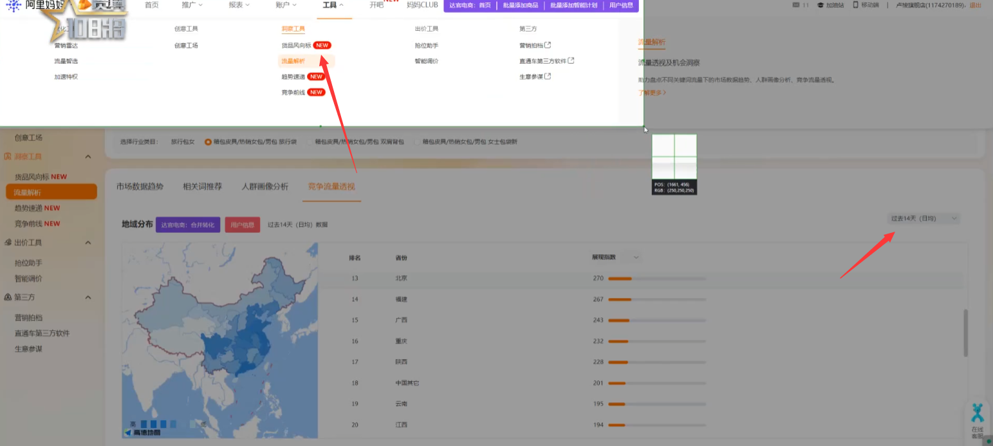
Task: Click the 加油站 graduation cap icon
Action: 821,5
